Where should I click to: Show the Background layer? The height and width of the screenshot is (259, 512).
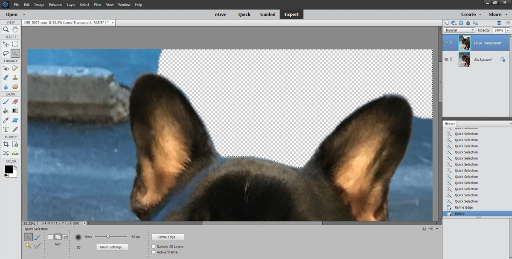446,59
